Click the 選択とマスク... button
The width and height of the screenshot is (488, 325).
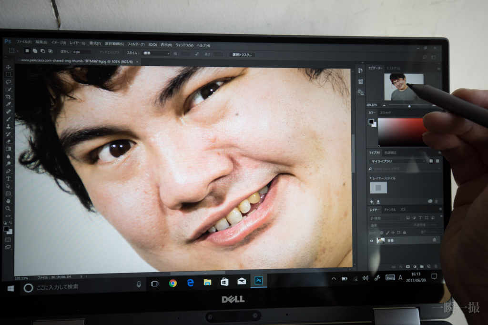click(242, 55)
